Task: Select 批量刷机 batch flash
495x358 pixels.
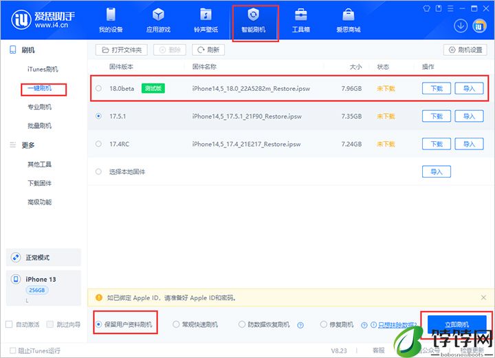Action: tap(39, 126)
